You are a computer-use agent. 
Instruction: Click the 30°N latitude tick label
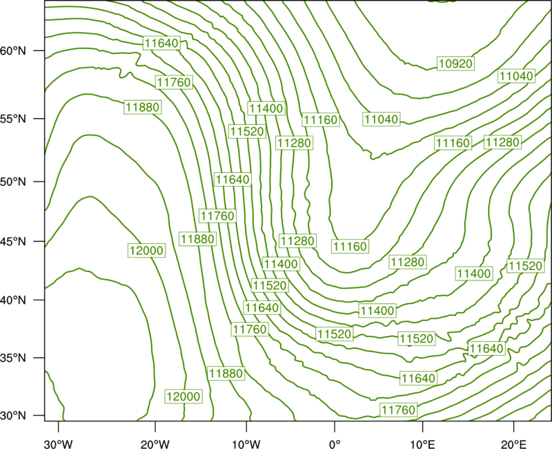tap(13, 416)
